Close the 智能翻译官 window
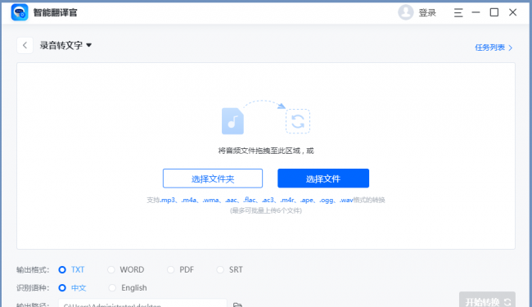The image size is (532, 307). [512, 12]
